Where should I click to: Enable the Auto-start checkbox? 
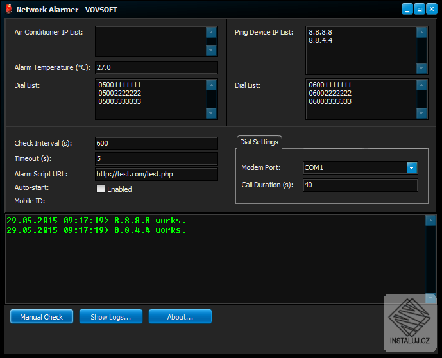[100, 189]
